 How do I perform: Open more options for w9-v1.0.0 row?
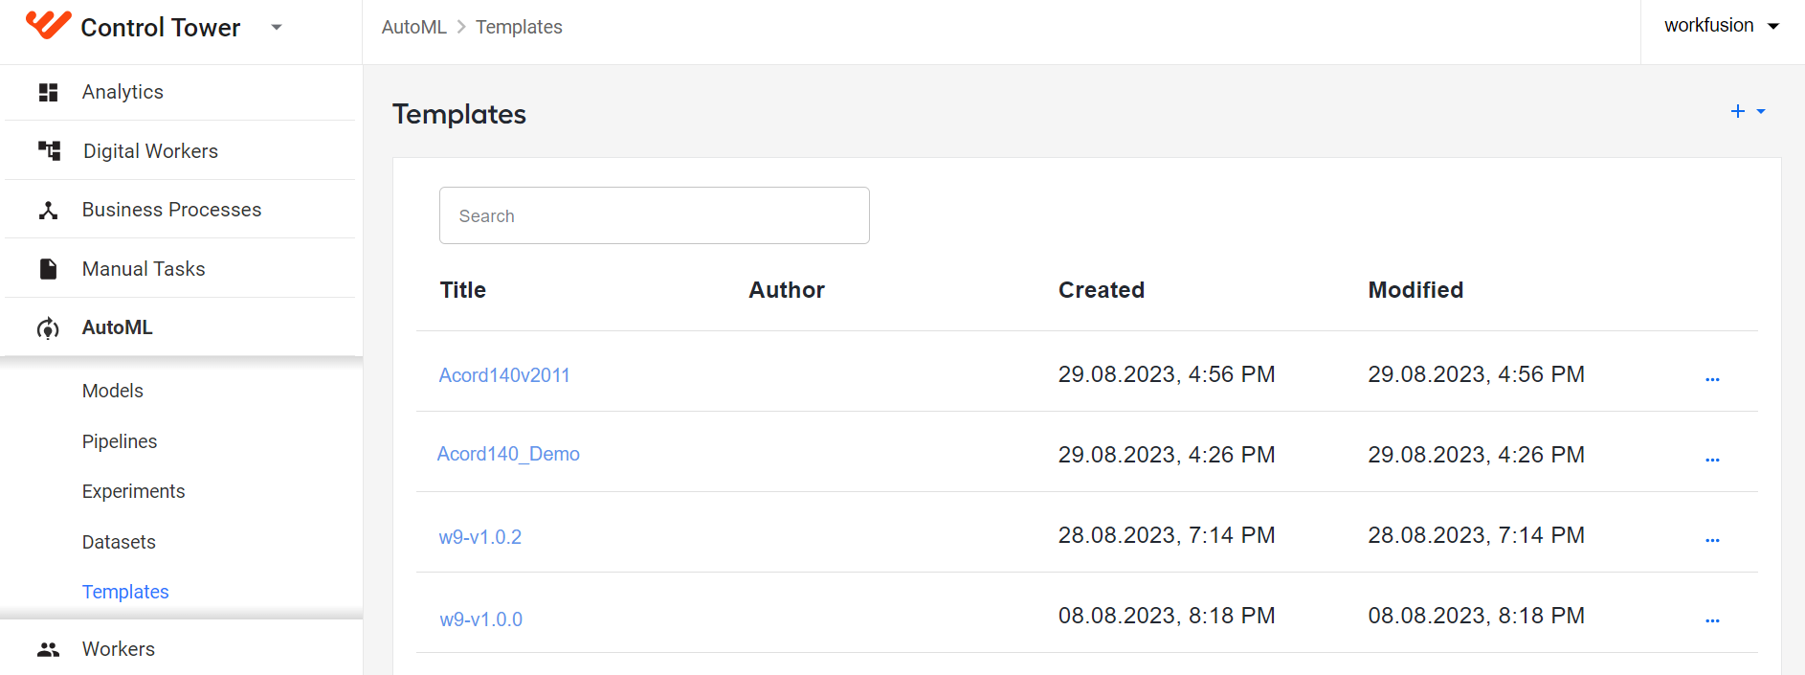click(1712, 620)
